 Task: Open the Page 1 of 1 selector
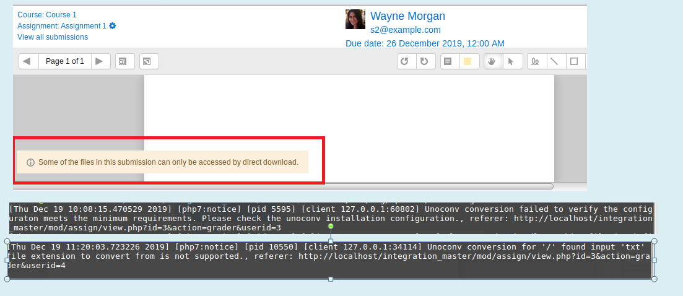click(65, 61)
